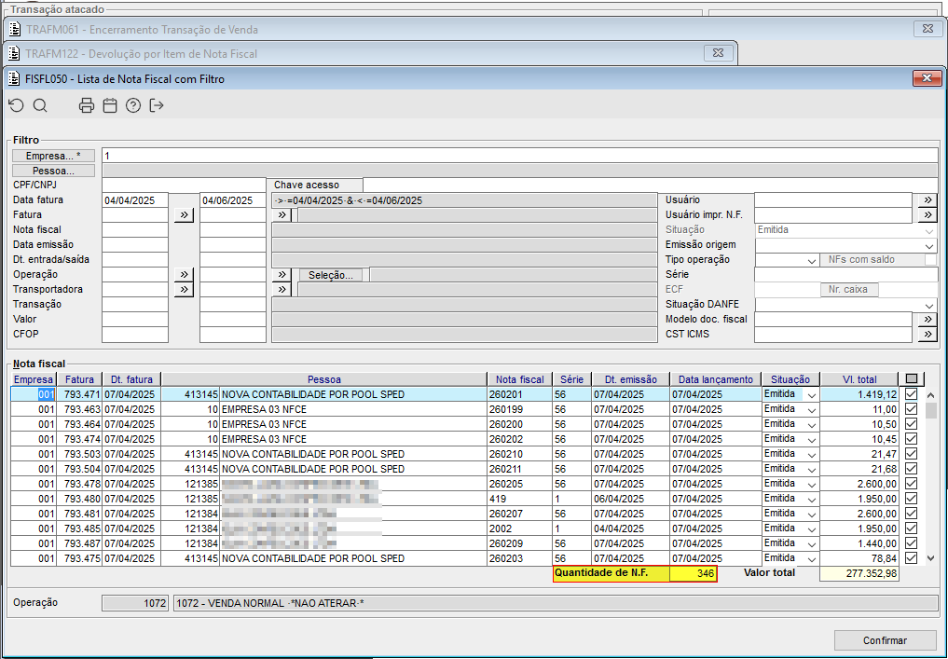This screenshot has width=948, height=659.
Task: Open the Emissão origem dropdown
Action: pos(929,245)
